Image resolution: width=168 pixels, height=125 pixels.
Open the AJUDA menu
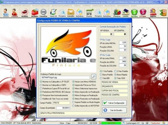point(134,6)
